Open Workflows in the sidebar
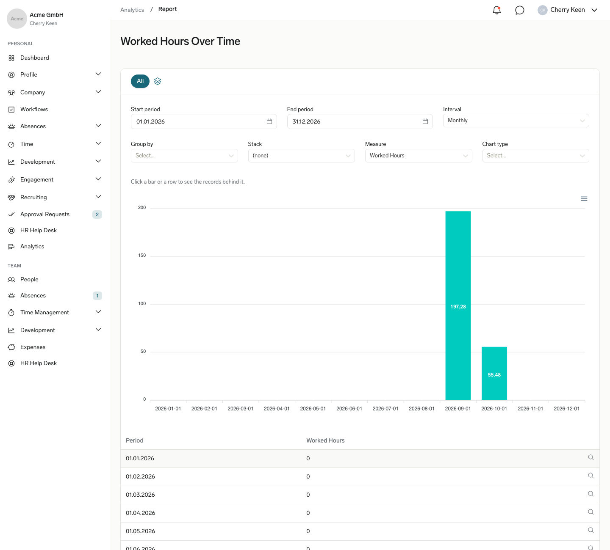The image size is (610, 550). click(34, 110)
